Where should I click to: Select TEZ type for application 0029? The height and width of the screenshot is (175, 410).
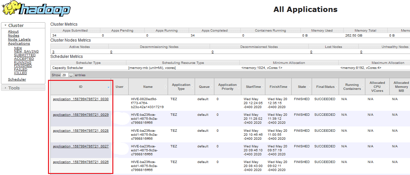pos(174,115)
